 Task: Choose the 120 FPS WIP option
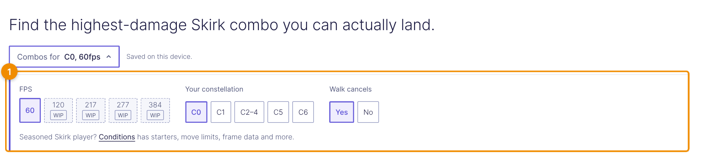pos(58,110)
